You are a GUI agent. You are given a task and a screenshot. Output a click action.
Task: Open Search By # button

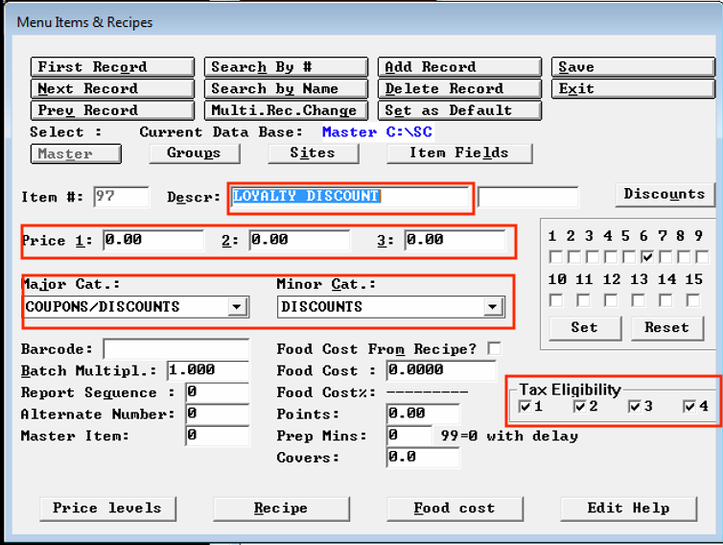click(286, 67)
